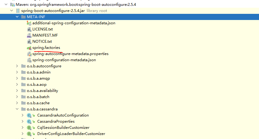Select the Maven org.springframework.boot library label

pyautogui.click(x=76, y=4)
